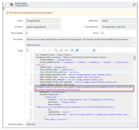Toggle the Active checkbox

102,33
